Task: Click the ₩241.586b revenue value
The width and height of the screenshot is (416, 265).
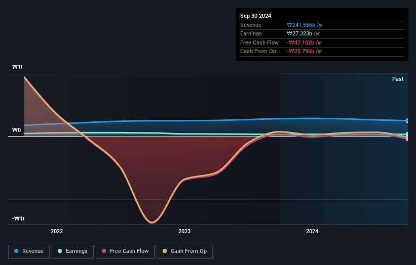Action: coord(301,25)
